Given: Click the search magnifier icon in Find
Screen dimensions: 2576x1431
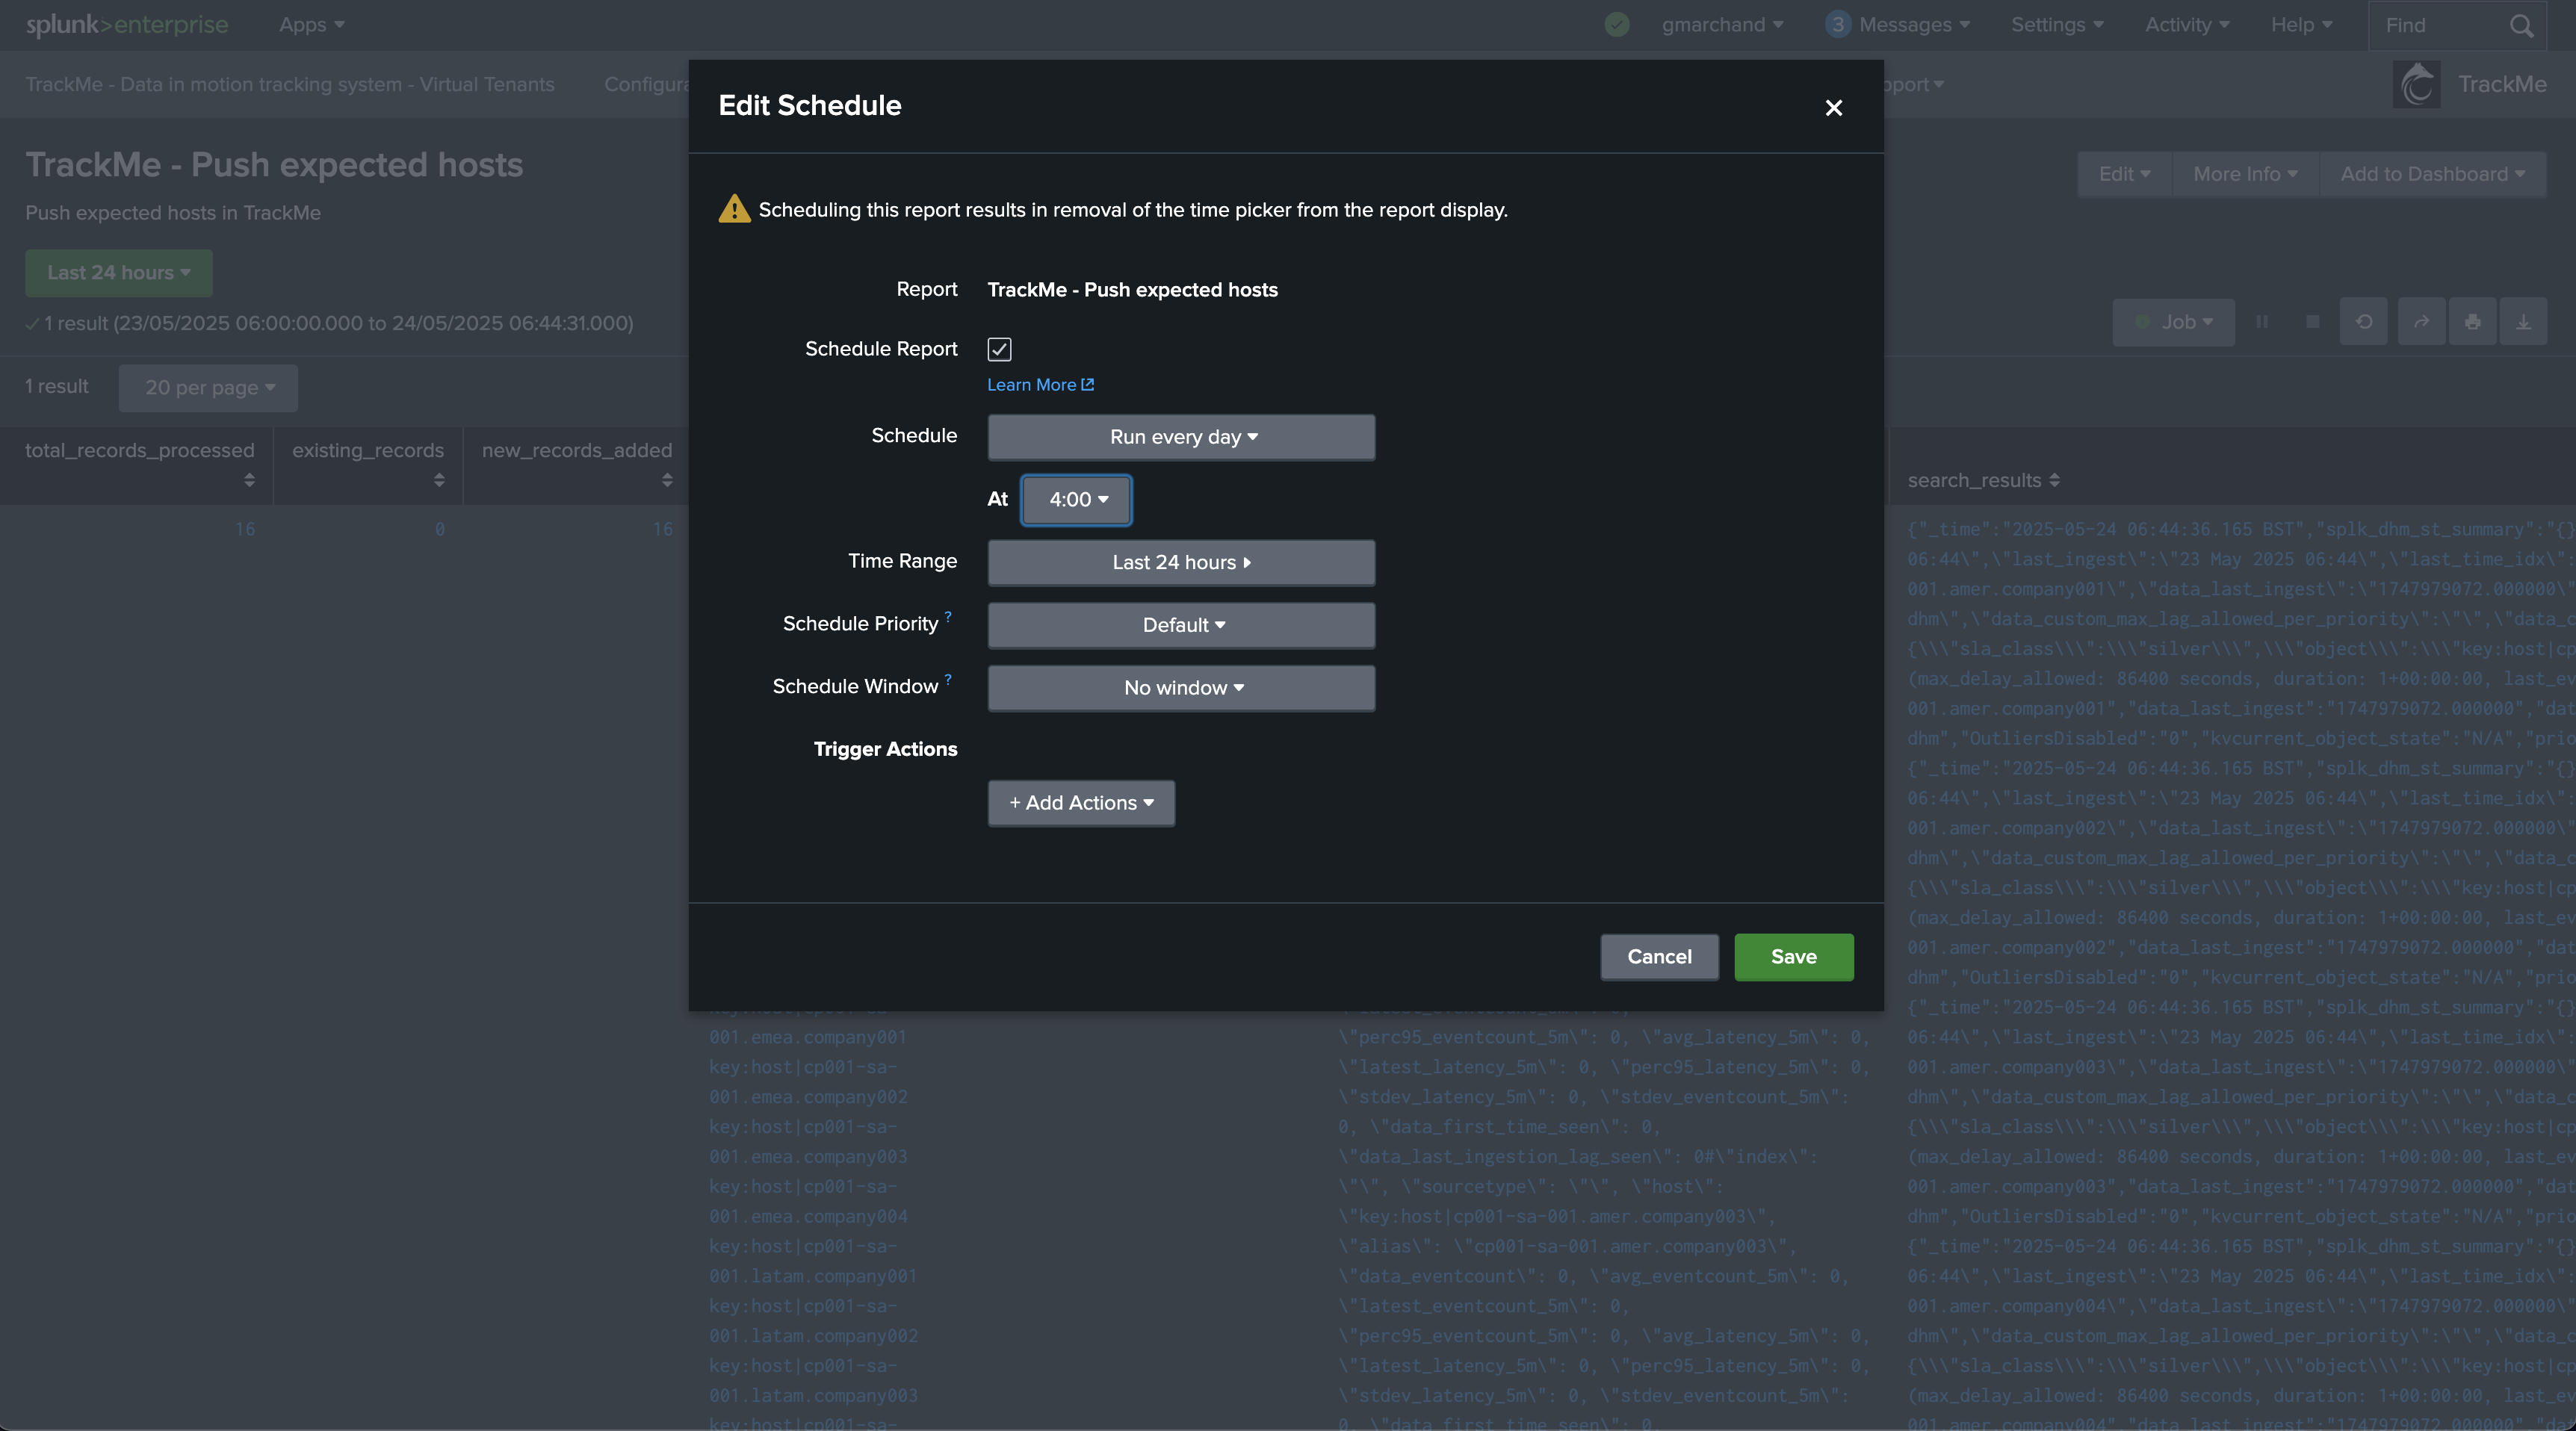Looking at the screenshot, I should click(2521, 26).
